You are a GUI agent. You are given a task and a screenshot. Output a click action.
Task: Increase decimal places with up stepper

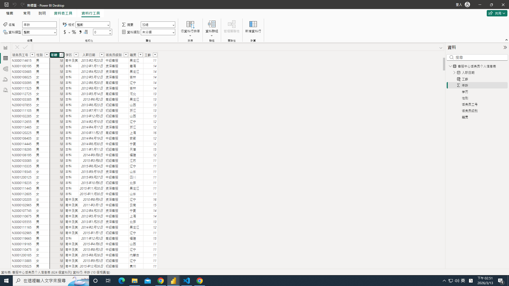(x=110, y=31)
